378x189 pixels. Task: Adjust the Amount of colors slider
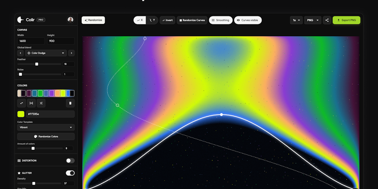(x=33, y=148)
